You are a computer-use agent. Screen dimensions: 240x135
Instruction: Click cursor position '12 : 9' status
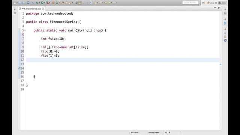pos(168,132)
